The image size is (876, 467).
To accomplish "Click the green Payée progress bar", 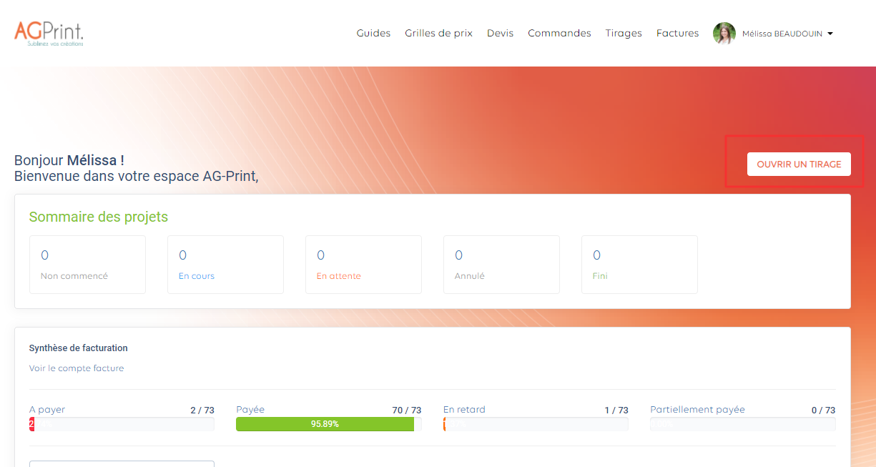I will [x=325, y=424].
